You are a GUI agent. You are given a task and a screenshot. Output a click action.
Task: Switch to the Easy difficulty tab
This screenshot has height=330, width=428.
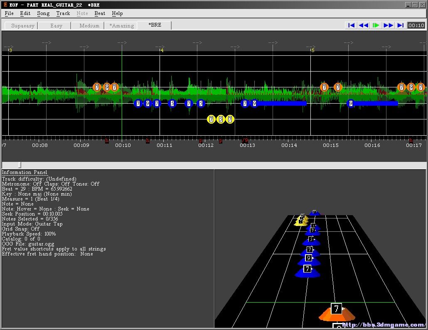point(56,26)
